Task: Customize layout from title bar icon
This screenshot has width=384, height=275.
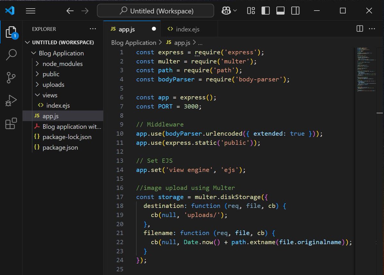Action: click(x=251, y=11)
